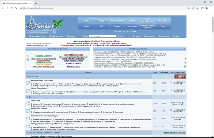Open the Регистрация menu item
This screenshot has height=138, width=214.
[x=132, y=26]
